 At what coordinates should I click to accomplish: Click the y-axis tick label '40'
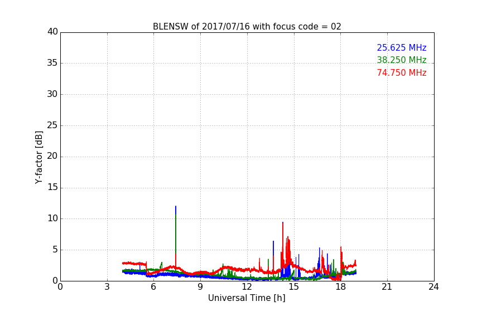point(52,32)
